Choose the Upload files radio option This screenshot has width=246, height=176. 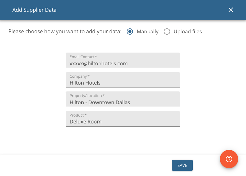(x=167, y=32)
